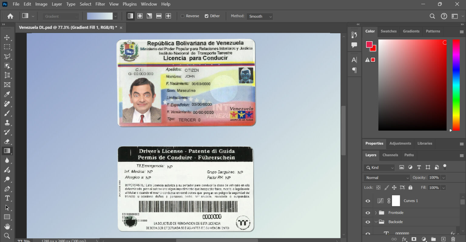Open the Method Smooth dropdown

(260, 16)
